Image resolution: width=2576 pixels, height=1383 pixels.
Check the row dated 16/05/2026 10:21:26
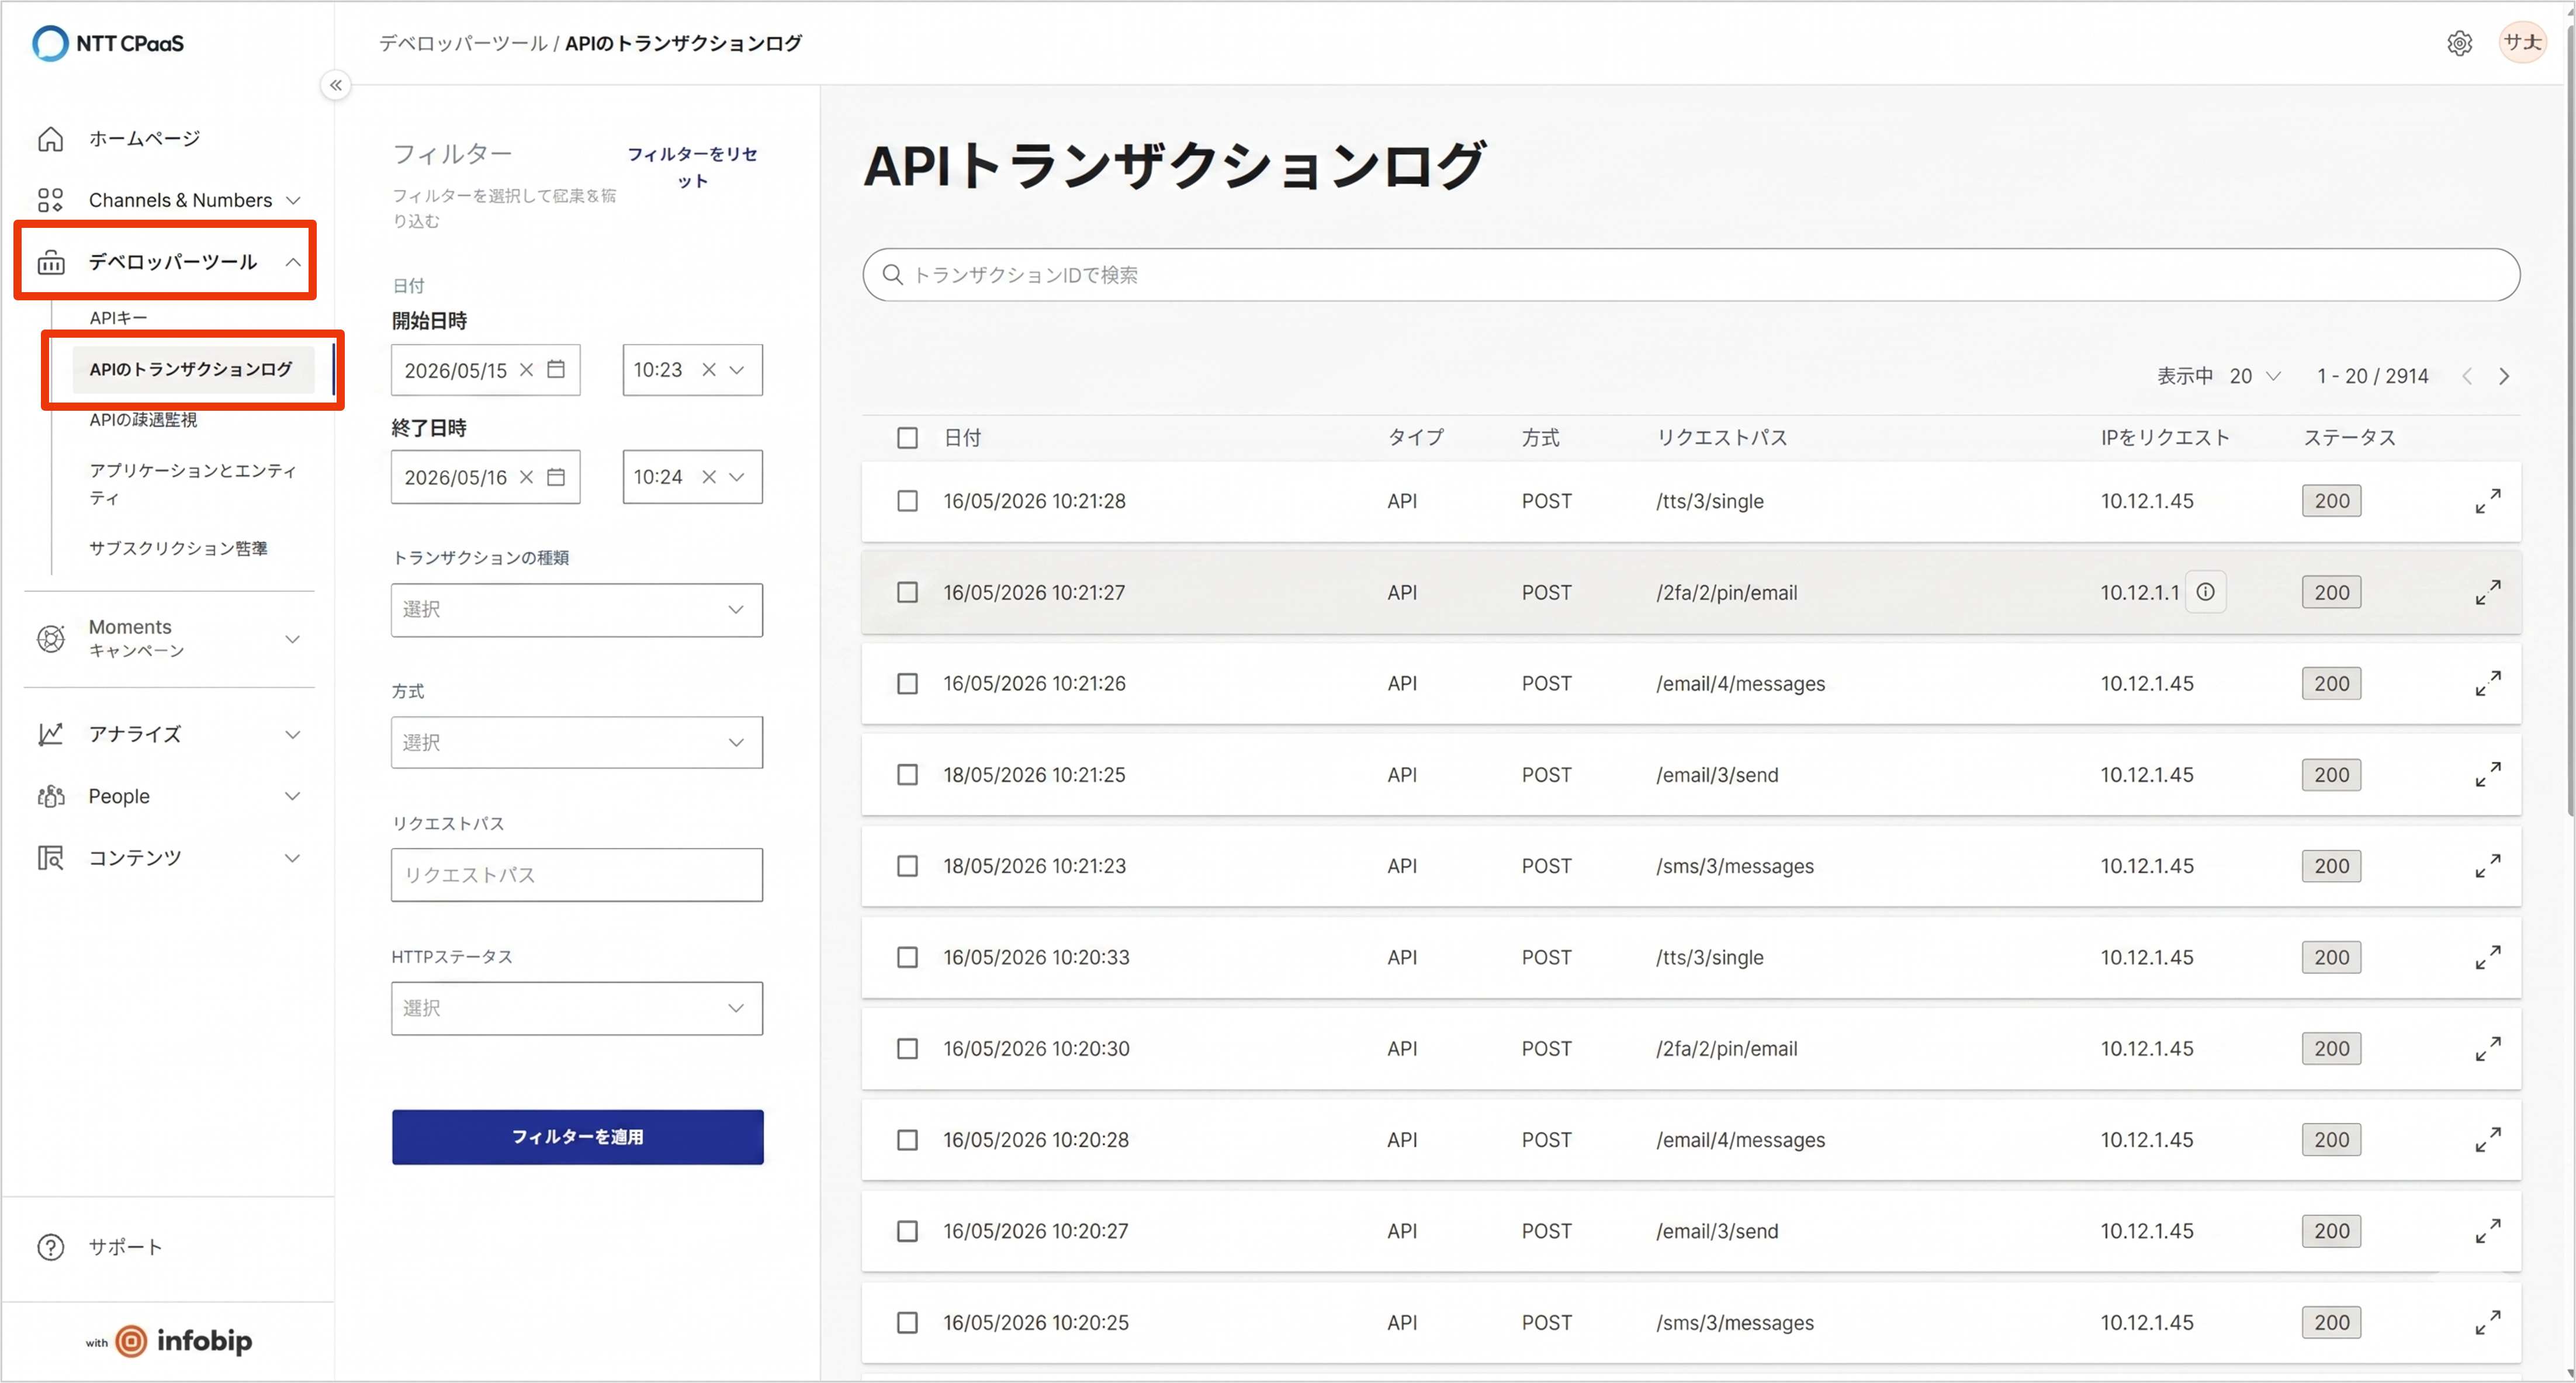[907, 684]
